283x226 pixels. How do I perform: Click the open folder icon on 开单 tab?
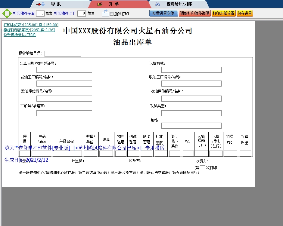(100, 4)
